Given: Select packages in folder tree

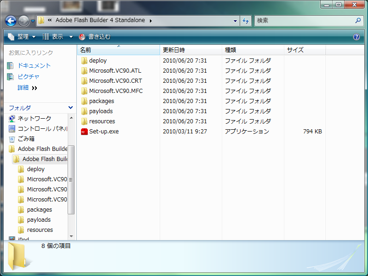Looking at the screenshot, I should pyautogui.click(x=40, y=210).
